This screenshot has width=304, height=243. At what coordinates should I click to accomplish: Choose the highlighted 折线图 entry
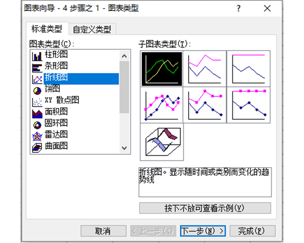81,79
